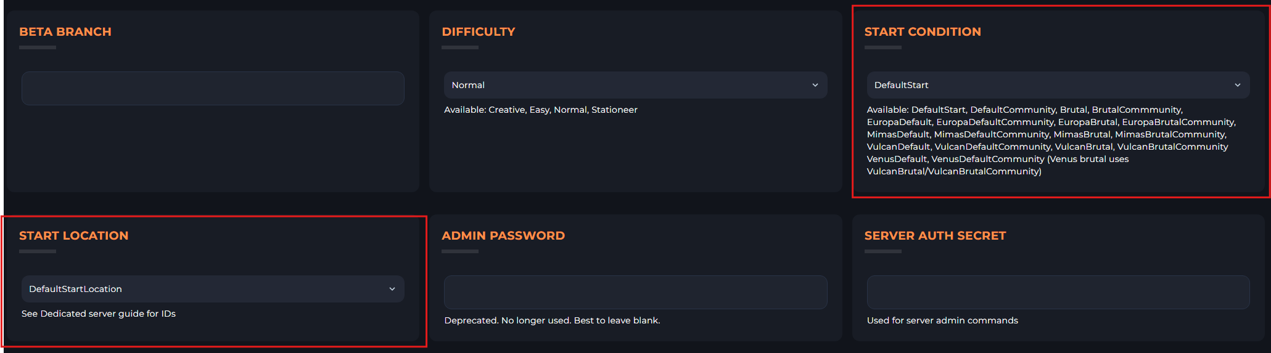The image size is (1271, 353).
Task: Click the Beta Branch heading
Action: point(65,31)
